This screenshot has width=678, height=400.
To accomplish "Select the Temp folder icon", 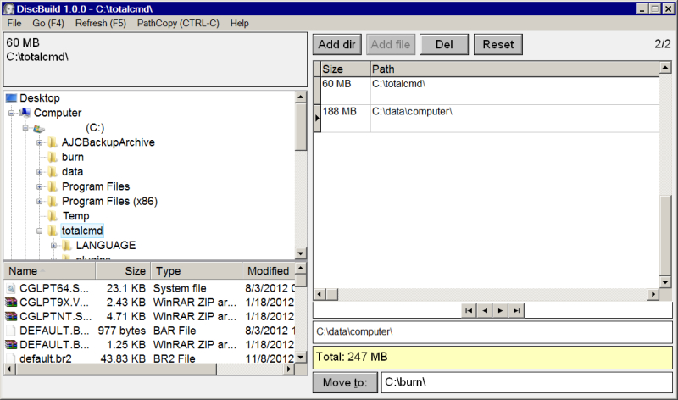I will click(53, 216).
